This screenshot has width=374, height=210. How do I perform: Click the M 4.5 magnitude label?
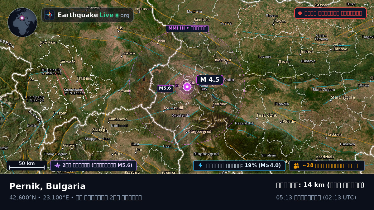pos(210,80)
